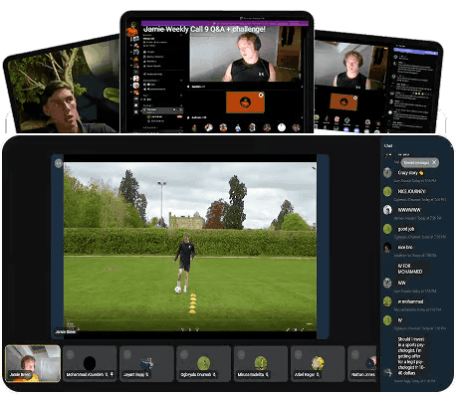This screenshot has width=456, height=394.
Task: Click the 'WWWWW' chat message
Action: click(409, 210)
